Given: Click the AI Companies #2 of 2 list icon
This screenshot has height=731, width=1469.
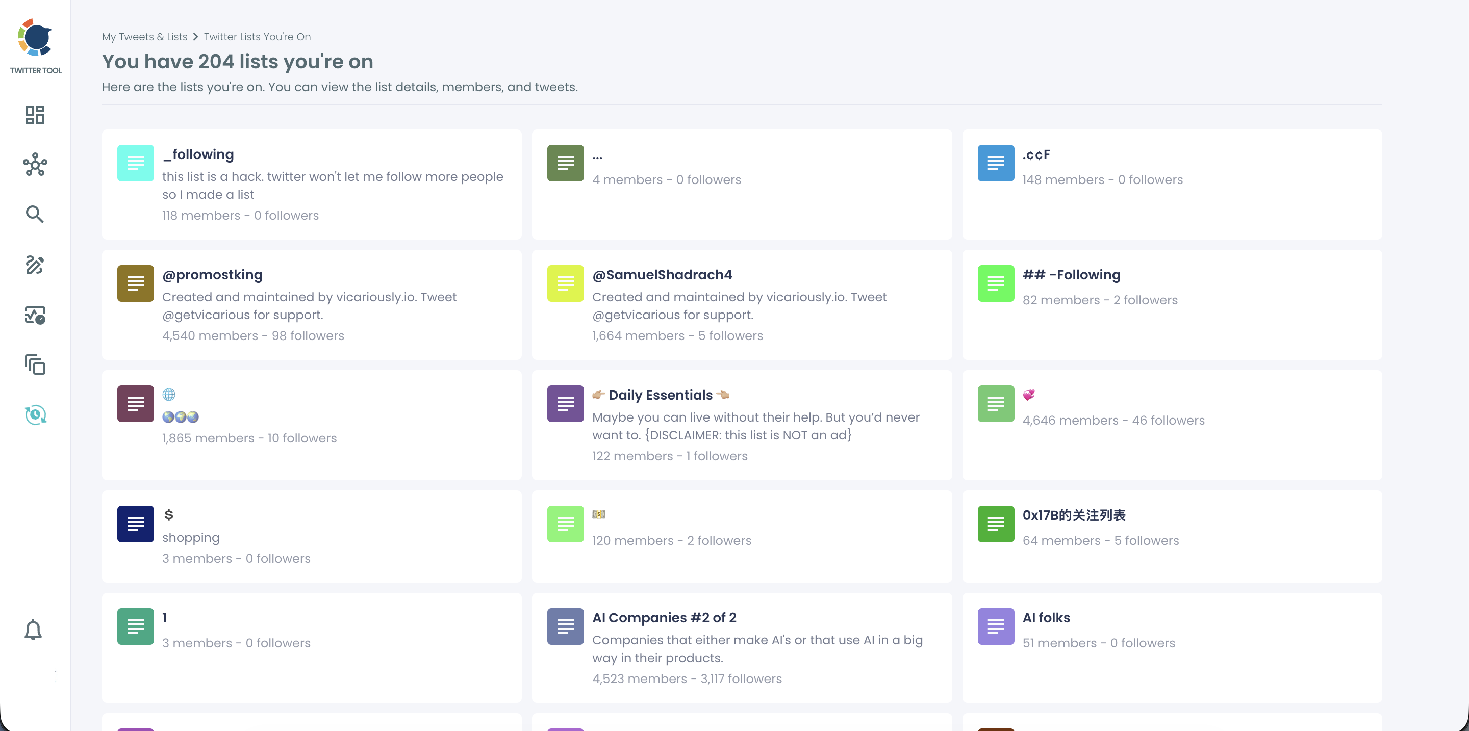Looking at the screenshot, I should pyautogui.click(x=566, y=626).
